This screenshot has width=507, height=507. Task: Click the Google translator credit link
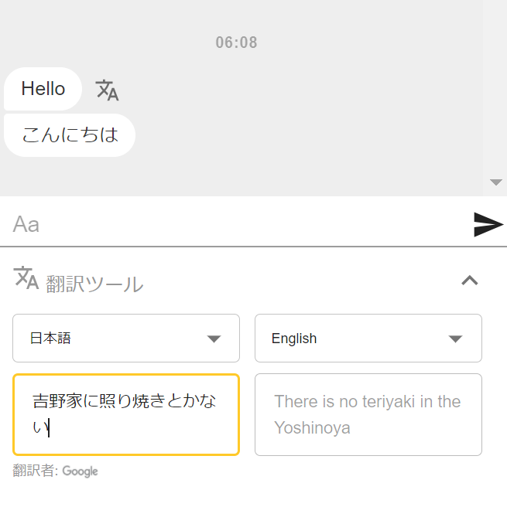pyautogui.click(x=80, y=471)
